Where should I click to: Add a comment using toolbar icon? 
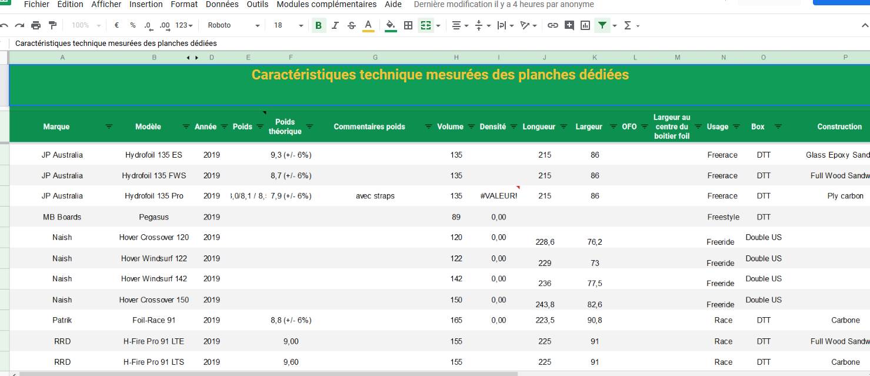click(x=569, y=25)
